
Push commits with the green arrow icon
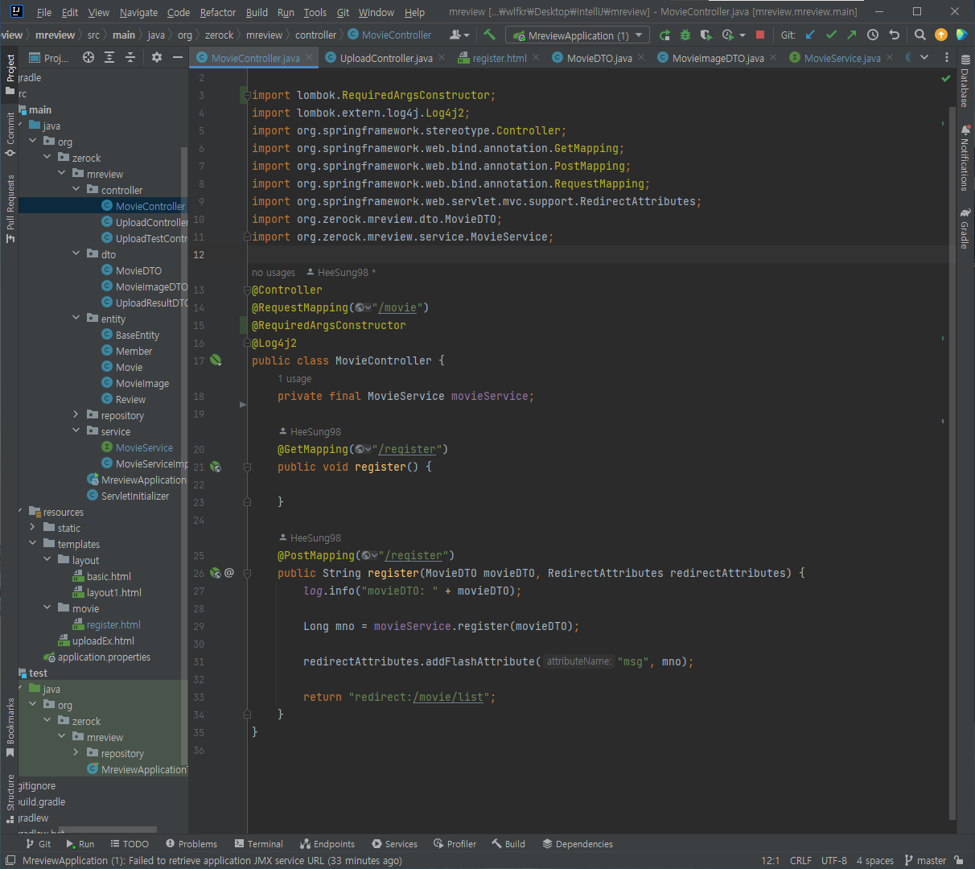tap(852, 35)
